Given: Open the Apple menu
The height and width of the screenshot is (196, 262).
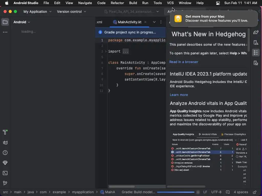Looking at the screenshot, I should pos(6,3).
